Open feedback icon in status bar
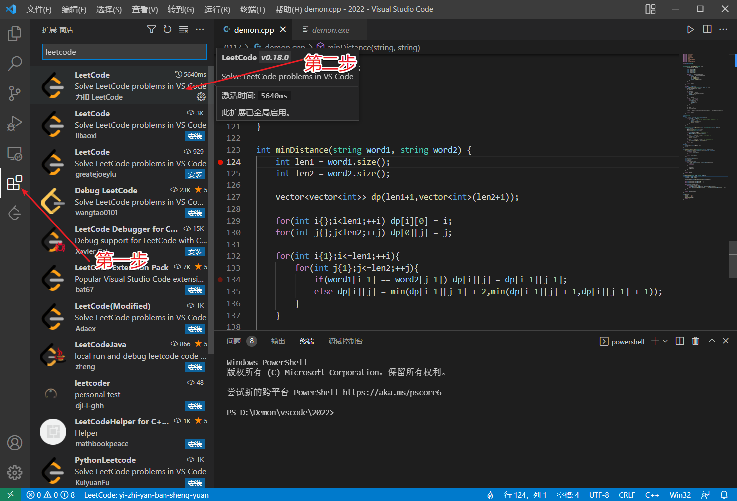Screen dimensions: 737x501 click(x=705, y=495)
